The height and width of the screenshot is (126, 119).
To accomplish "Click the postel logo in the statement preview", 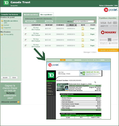I will pos(54,65).
